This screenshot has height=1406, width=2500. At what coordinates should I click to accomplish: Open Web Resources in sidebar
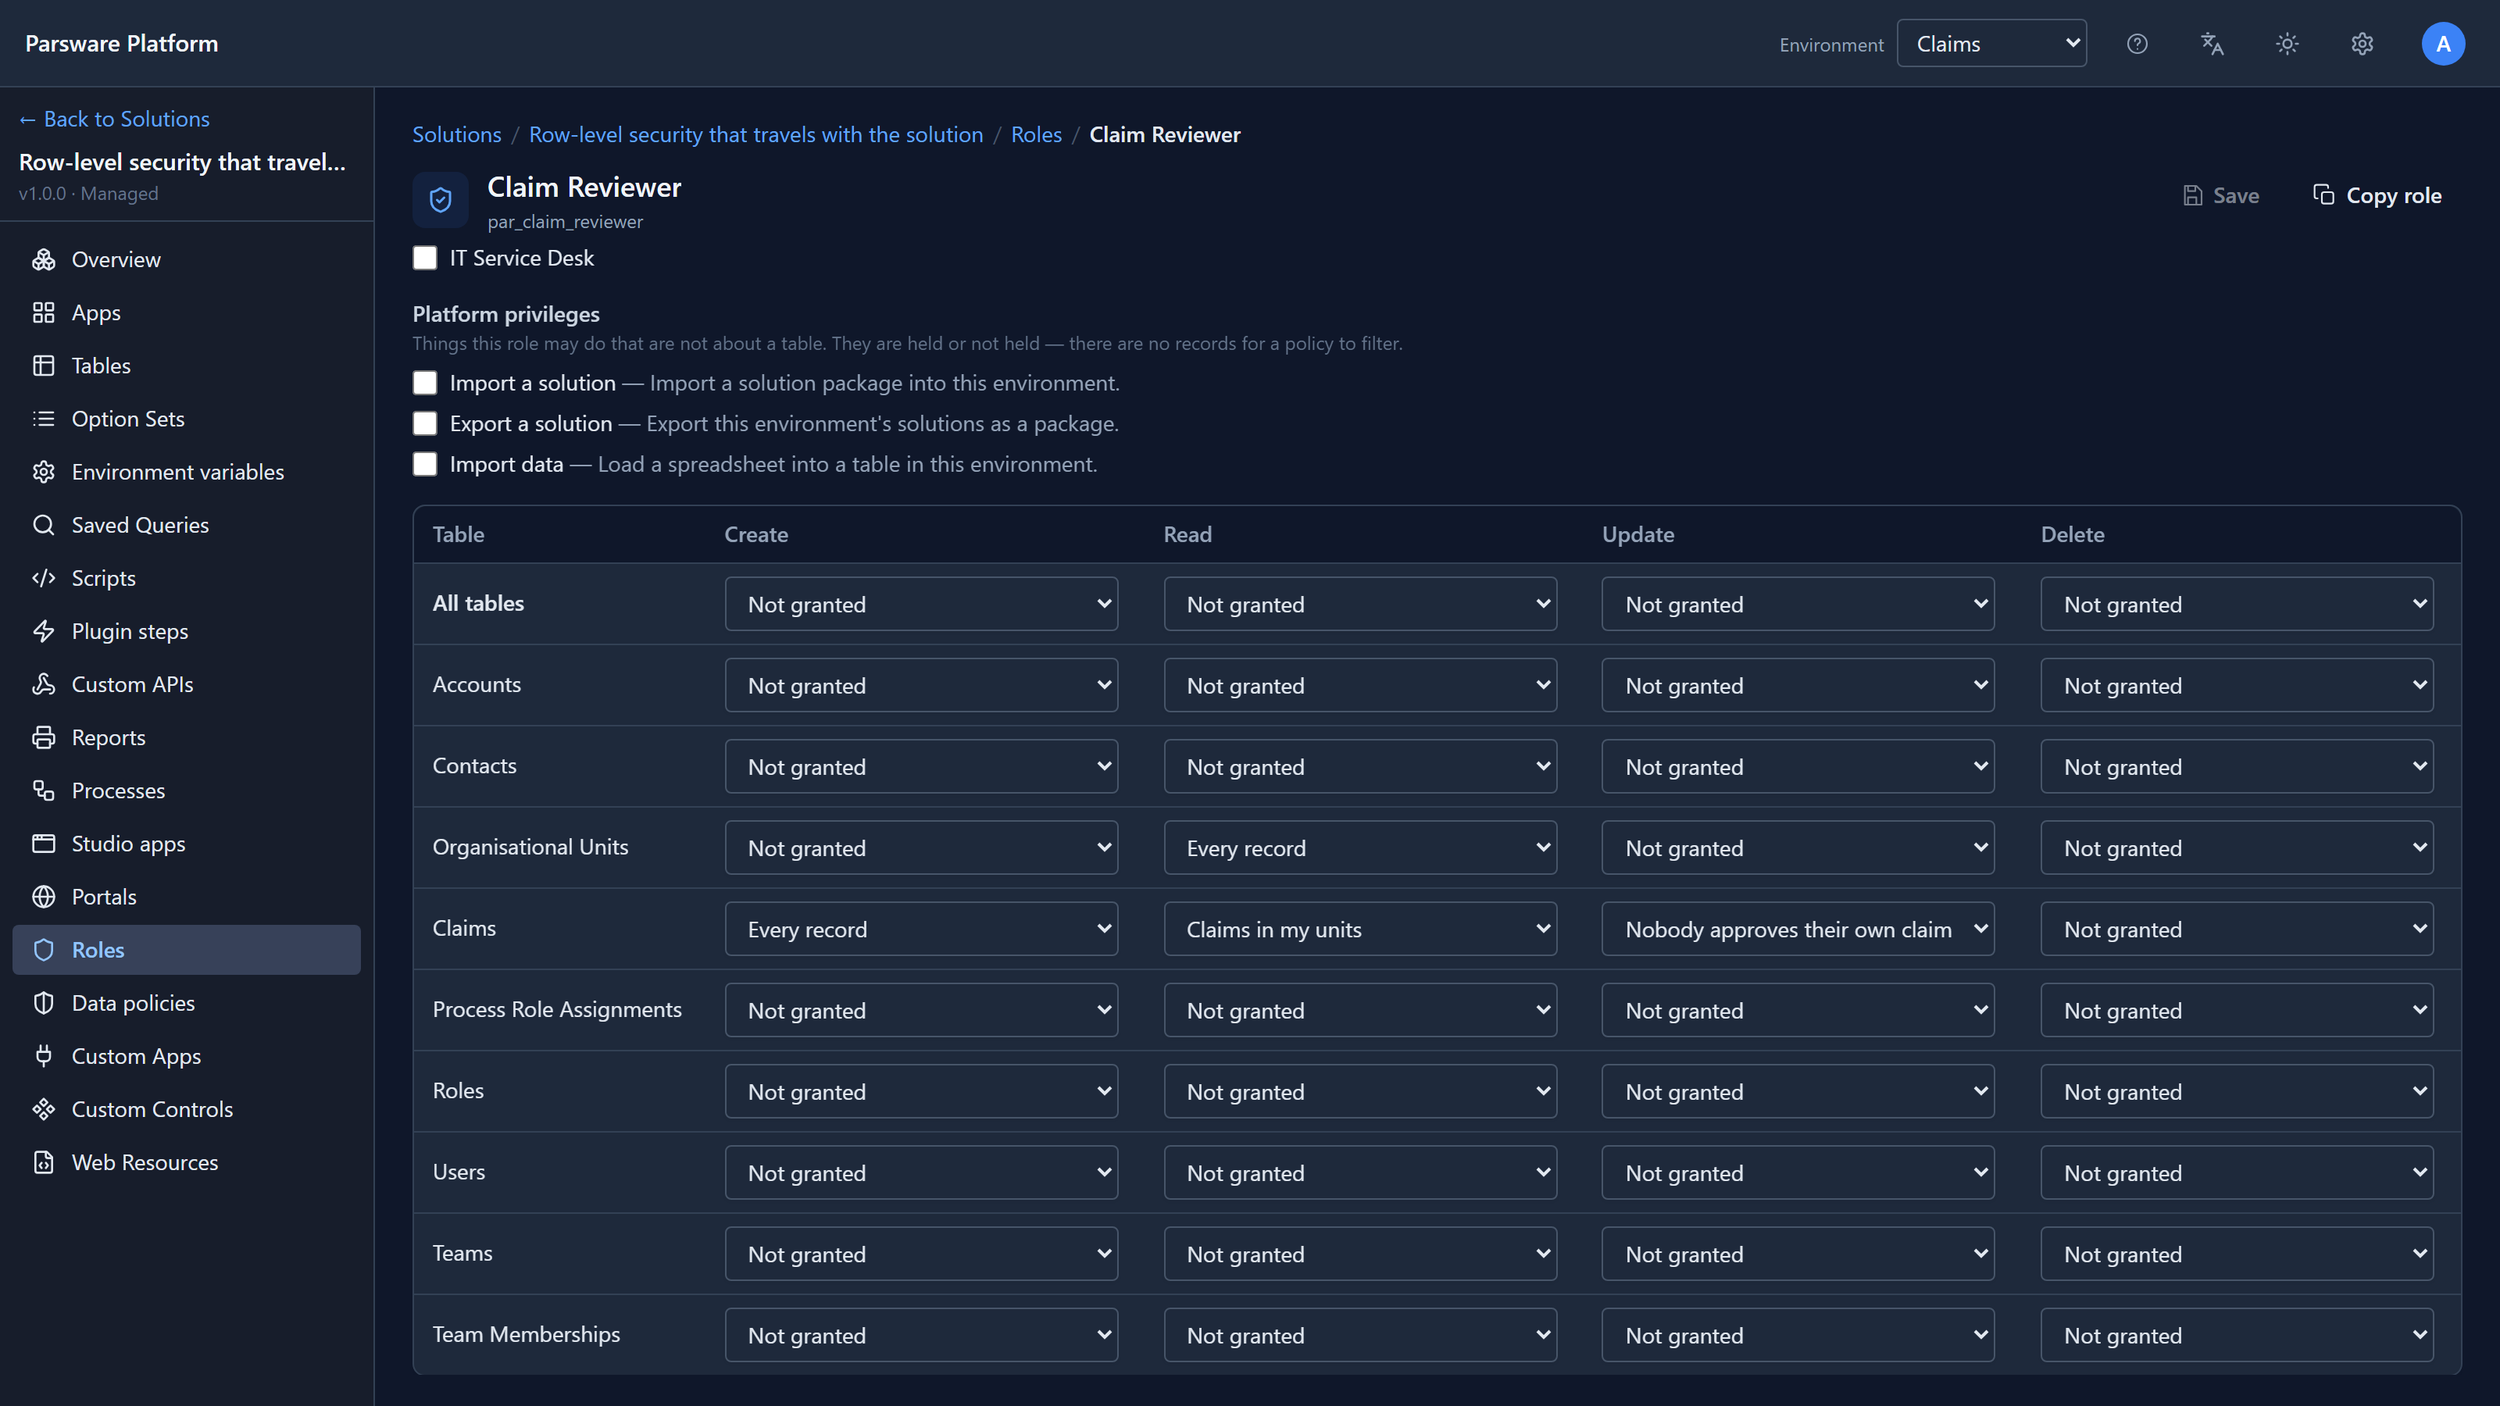click(187, 1162)
